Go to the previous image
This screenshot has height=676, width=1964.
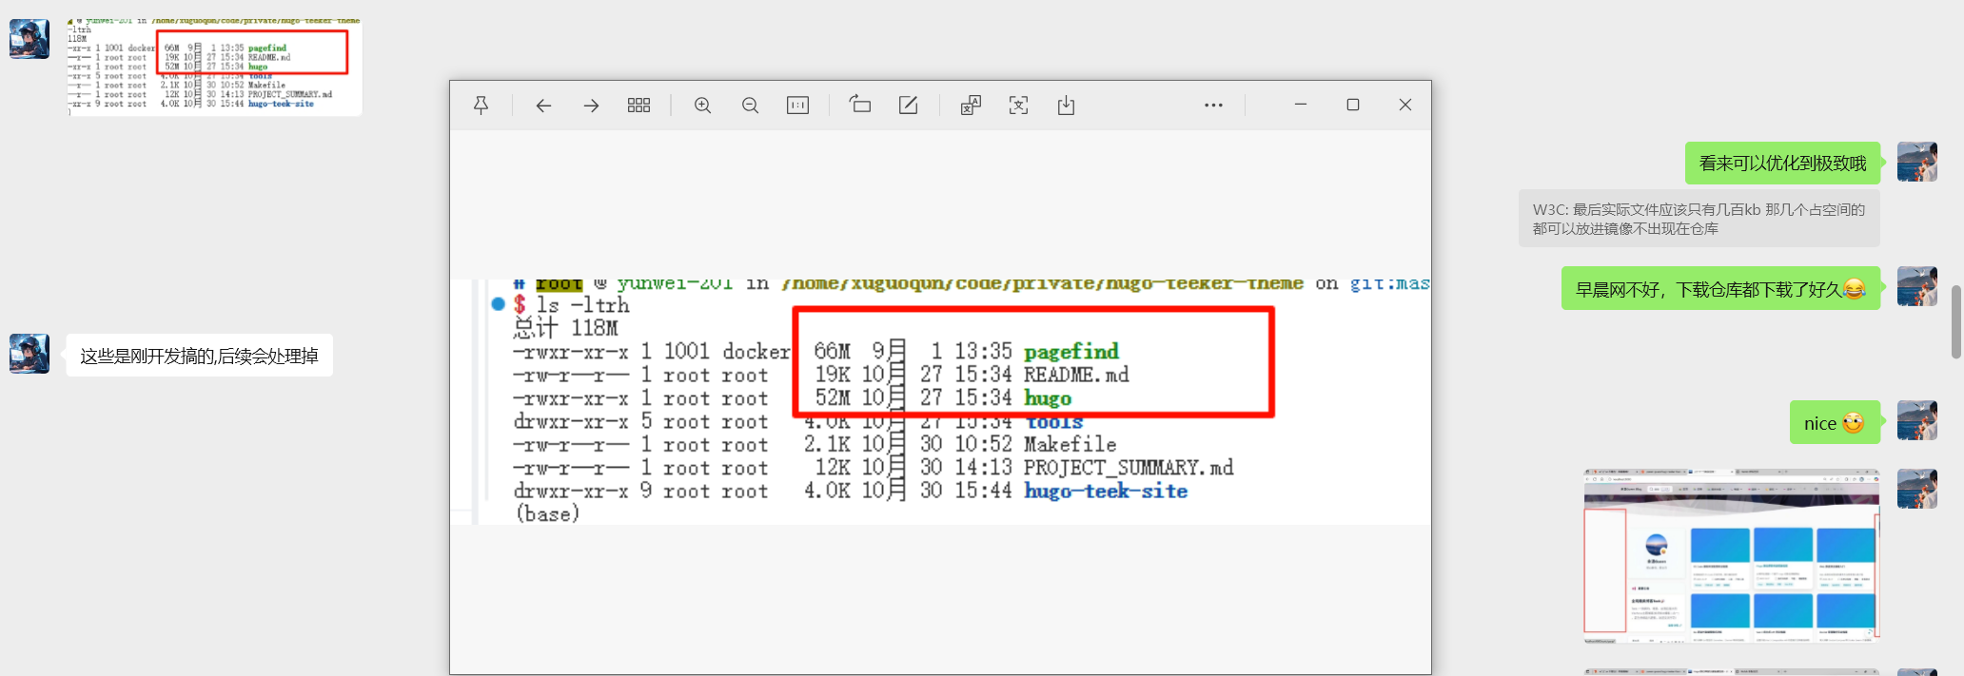pyautogui.click(x=543, y=106)
